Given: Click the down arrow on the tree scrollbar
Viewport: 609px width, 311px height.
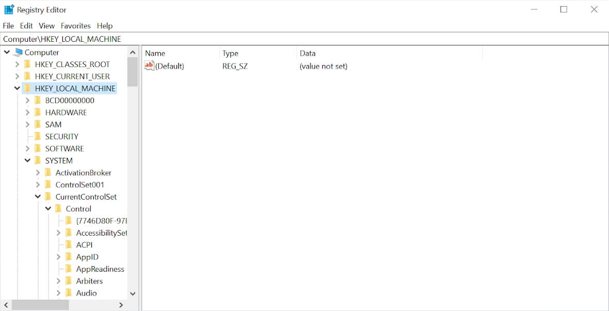Looking at the screenshot, I should [x=133, y=293].
